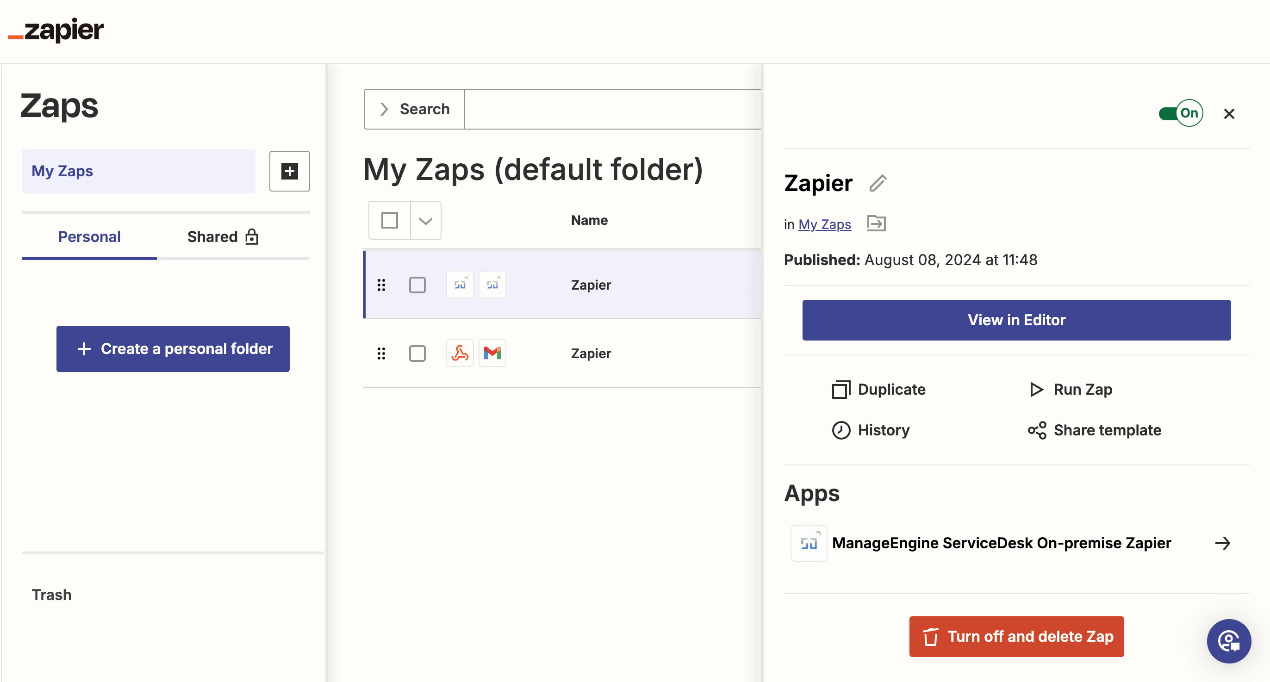
Task: Check the box for the highlighted Zapier row
Action: coord(417,285)
